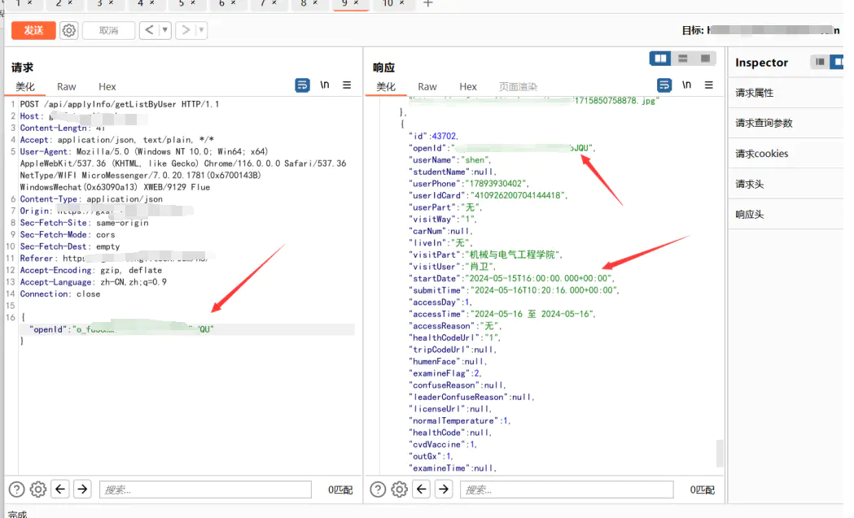Screen dimensions: 854x518
Task: Click the "id":43702 response line
Action: coord(433,136)
